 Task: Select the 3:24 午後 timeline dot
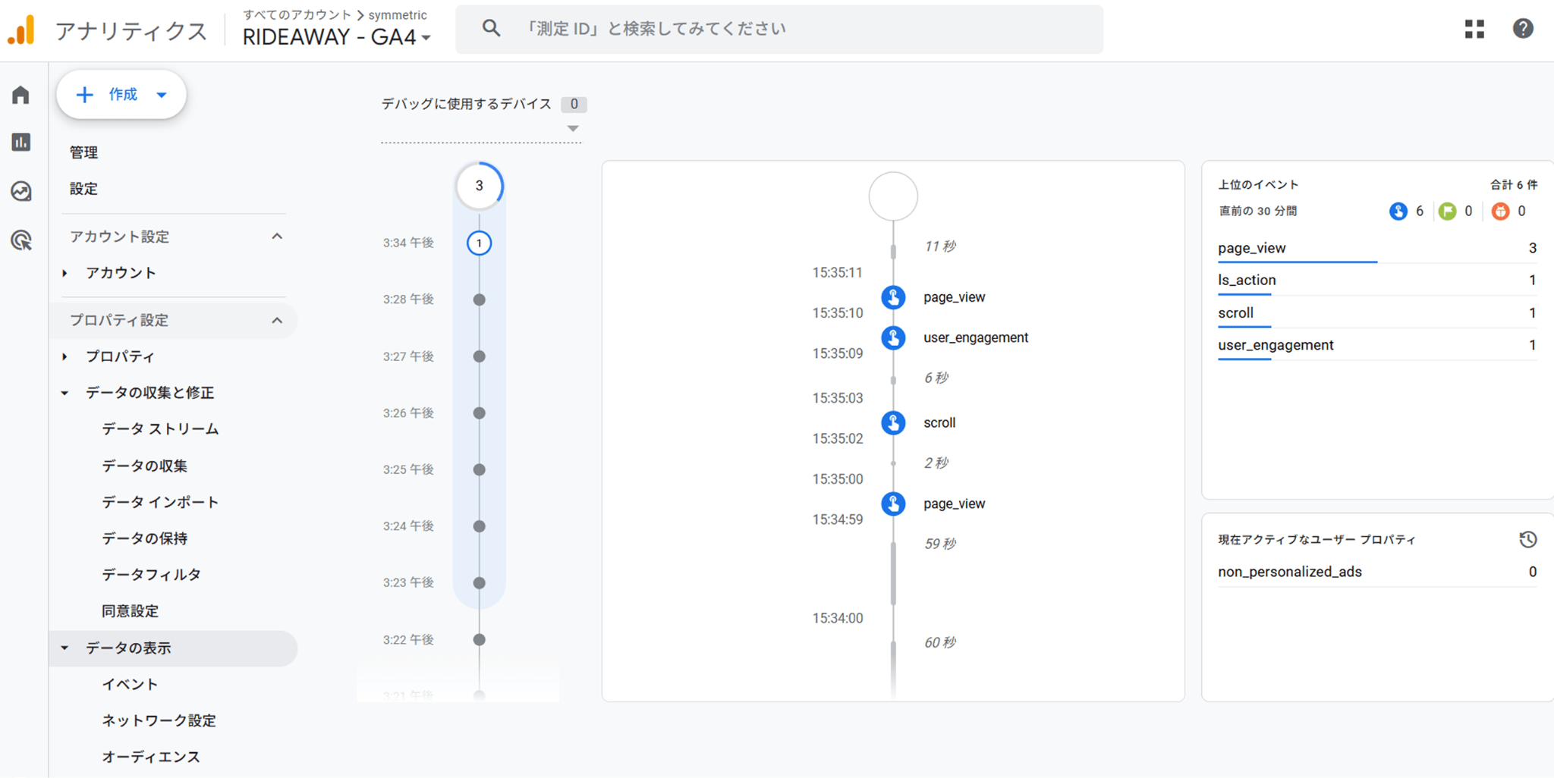(x=479, y=526)
